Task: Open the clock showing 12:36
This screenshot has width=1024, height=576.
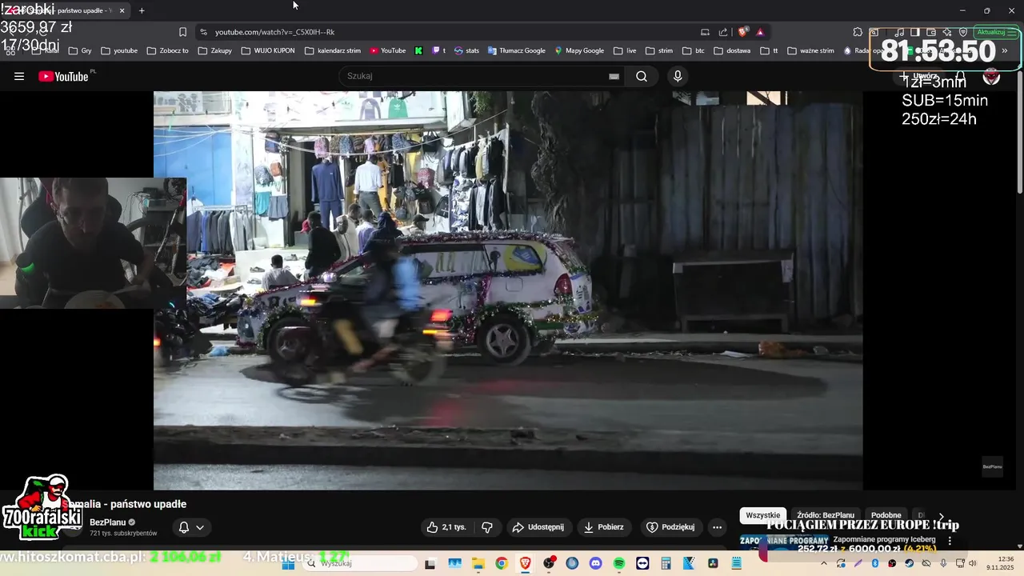Action: click(1000, 563)
